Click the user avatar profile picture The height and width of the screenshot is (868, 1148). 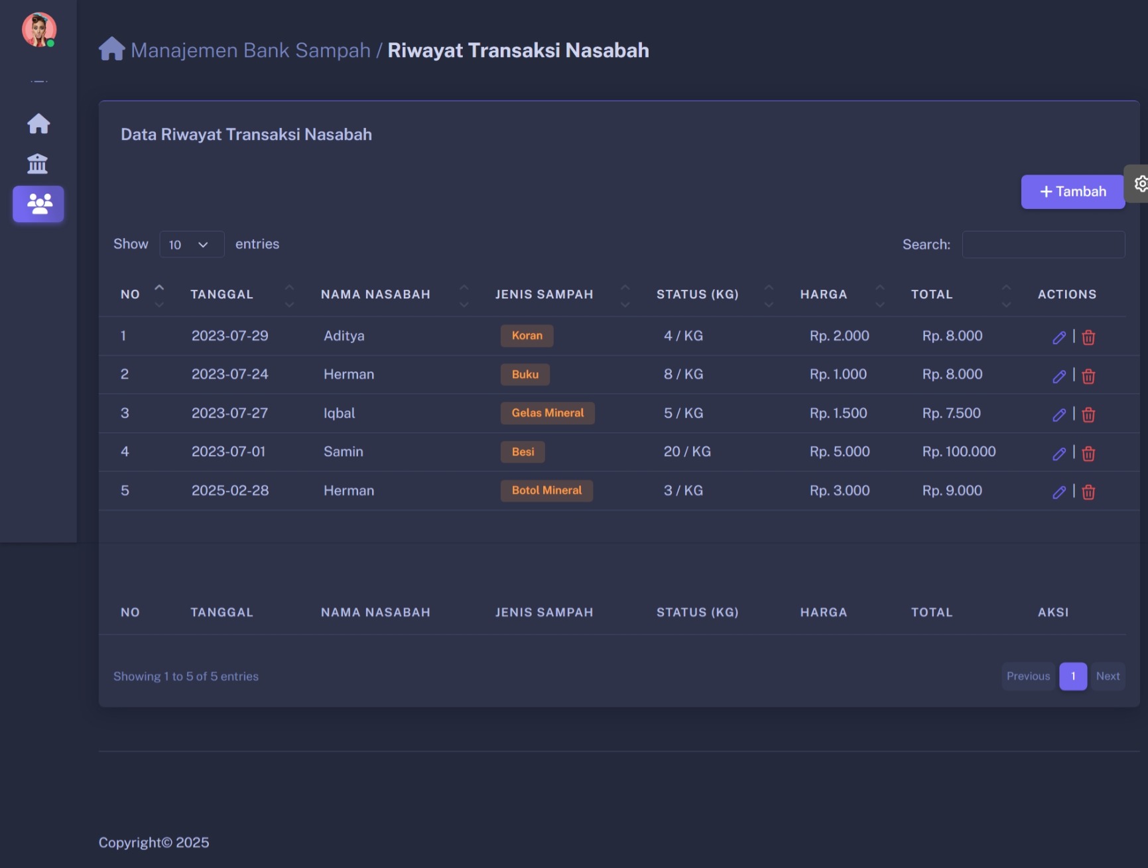(x=38, y=30)
